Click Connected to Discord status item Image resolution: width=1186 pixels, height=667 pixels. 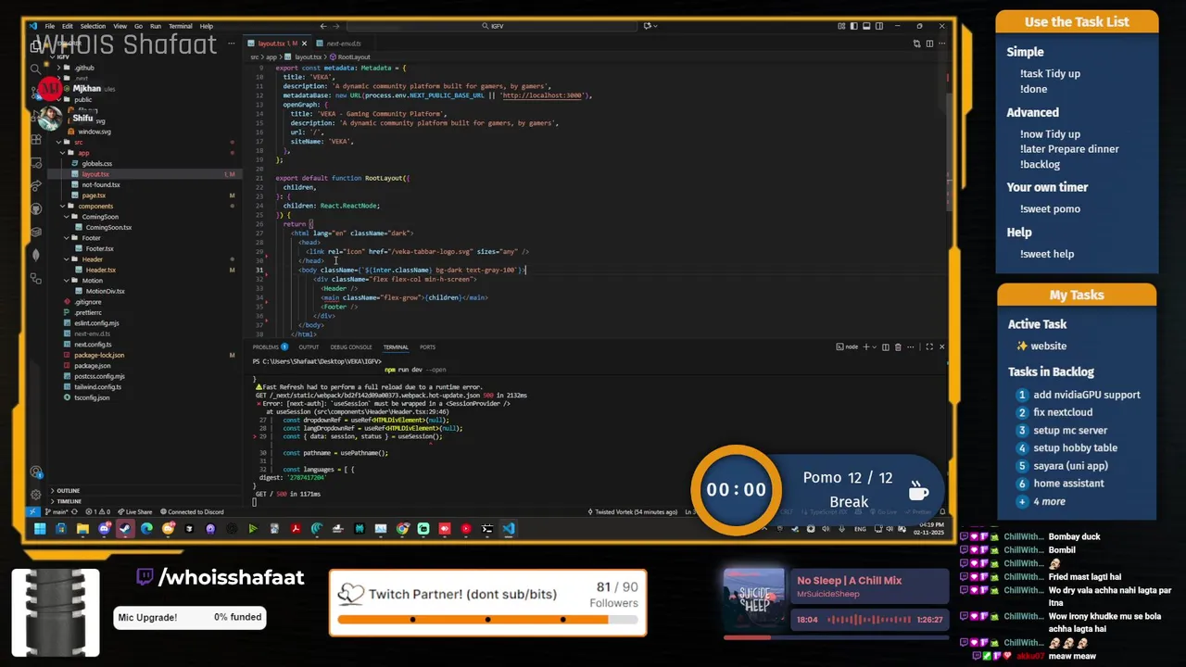(192, 511)
